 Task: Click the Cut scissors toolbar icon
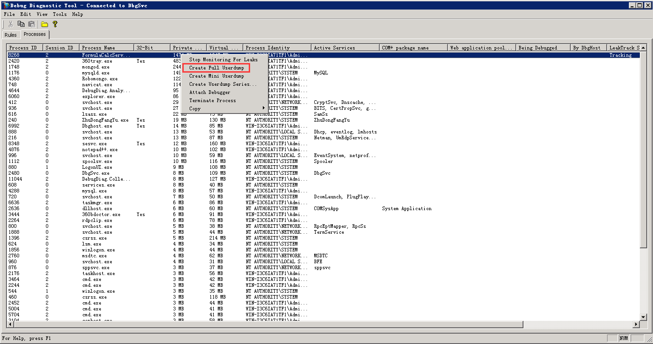coord(10,24)
